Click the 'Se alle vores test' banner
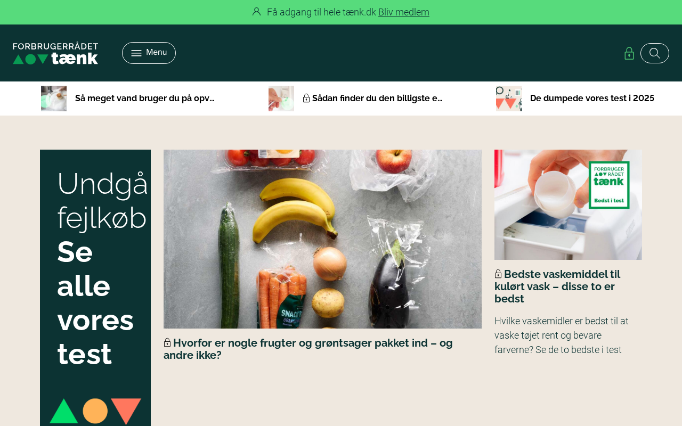682x426 pixels. [x=95, y=288]
